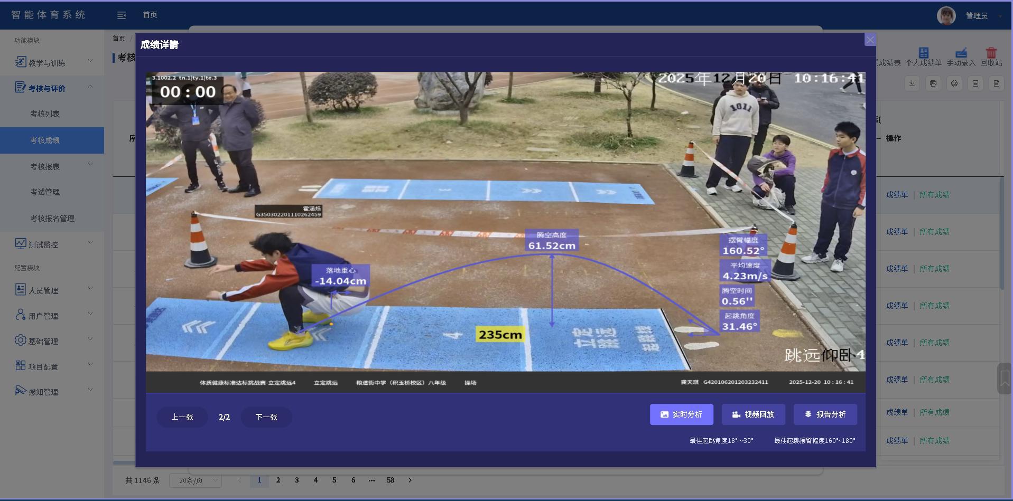1013x501 pixels.
Task: Select 考核列表 in the sidebar
Action: pos(45,114)
